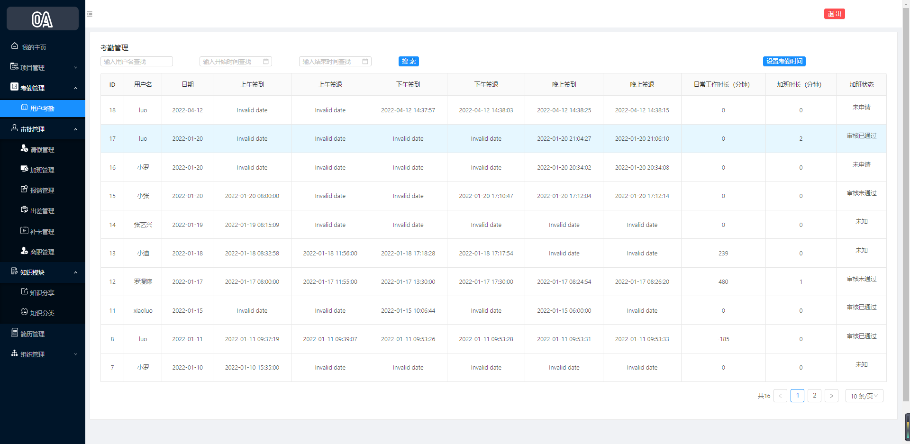Viewport: 910px width, 444px height.
Task: Focus the 输入开始时间查找 date field
Action: (x=236, y=62)
